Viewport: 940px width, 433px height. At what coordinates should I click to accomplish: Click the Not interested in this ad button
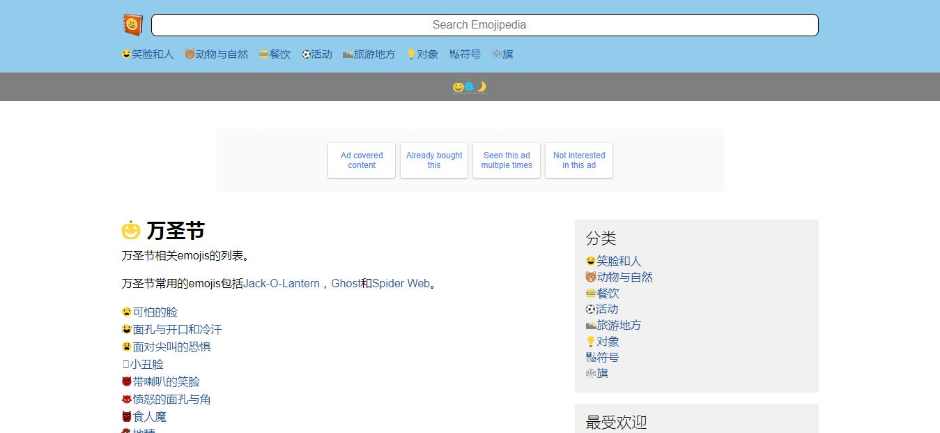coord(578,160)
